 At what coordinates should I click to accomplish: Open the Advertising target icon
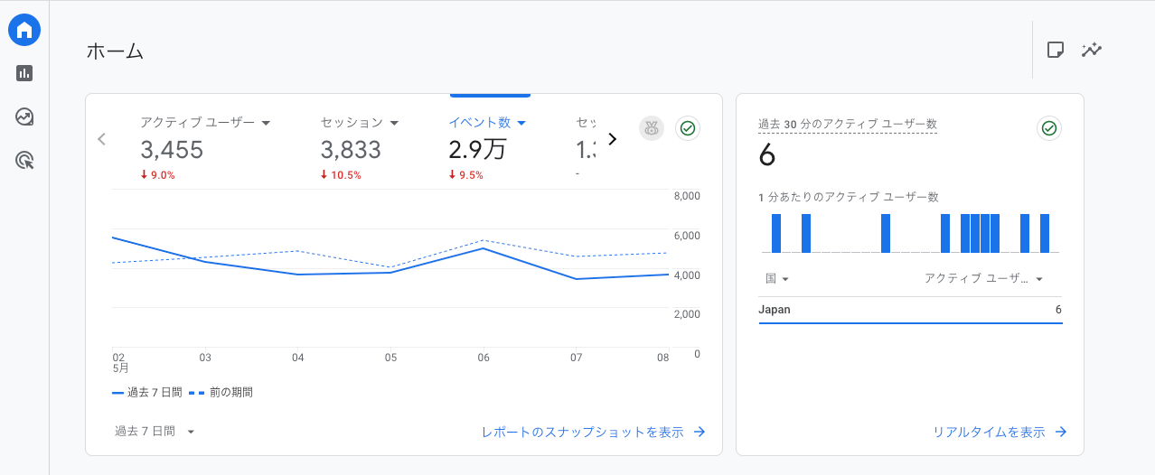point(24,161)
